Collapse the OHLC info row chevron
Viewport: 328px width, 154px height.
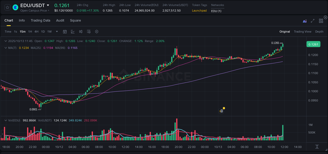click(x=6, y=41)
